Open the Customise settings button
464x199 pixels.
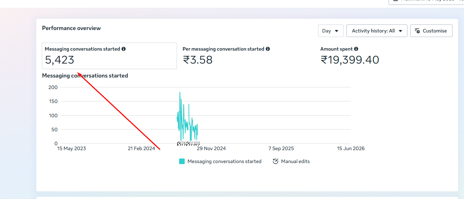(x=431, y=31)
